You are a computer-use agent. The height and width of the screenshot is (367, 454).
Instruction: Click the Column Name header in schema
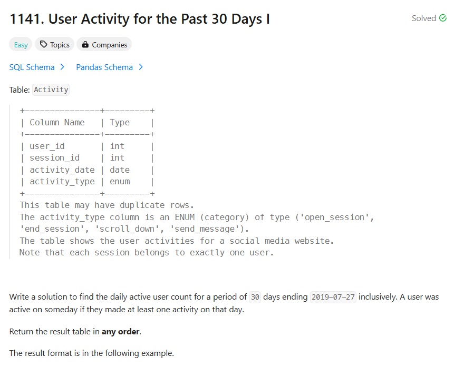[57, 123]
